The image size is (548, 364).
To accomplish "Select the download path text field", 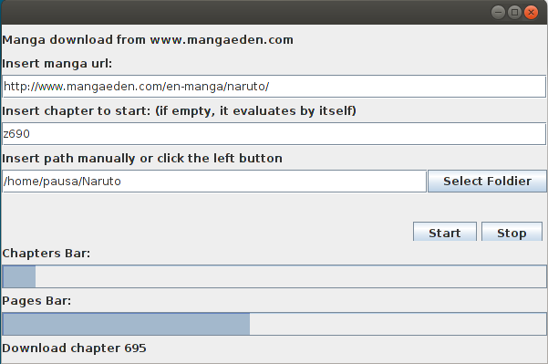I will pyautogui.click(x=214, y=182).
